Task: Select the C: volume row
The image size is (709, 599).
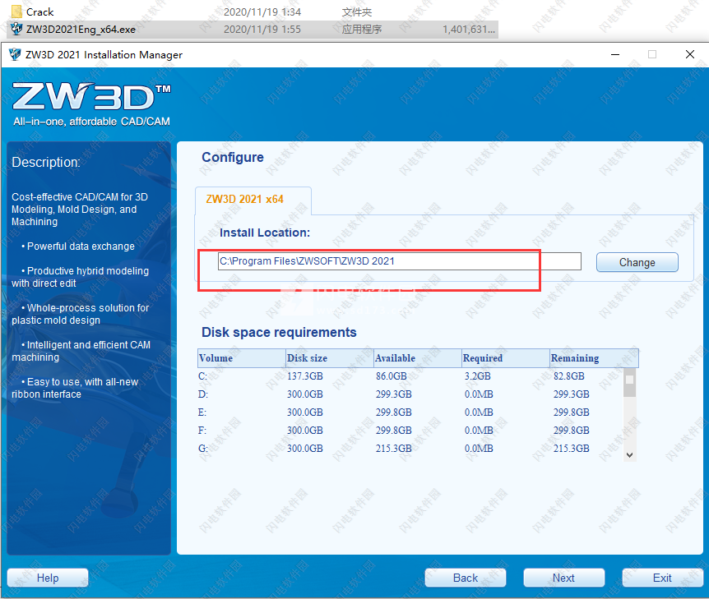Action: click(410, 376)
